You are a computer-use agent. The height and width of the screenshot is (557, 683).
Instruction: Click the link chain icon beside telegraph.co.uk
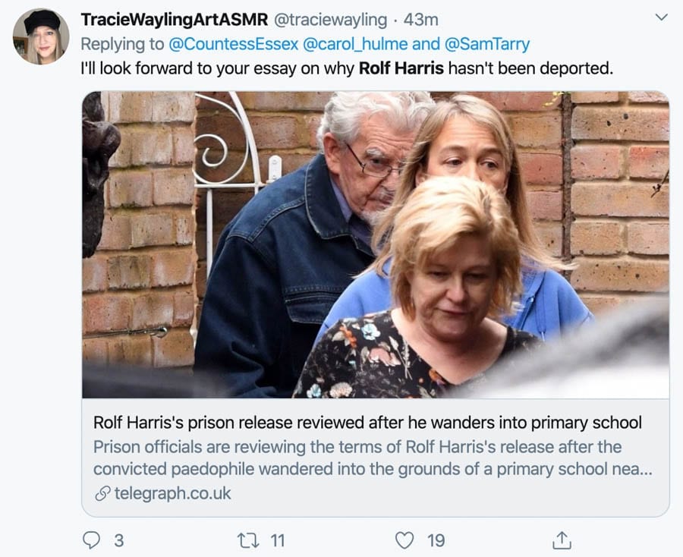pos(102,494)
